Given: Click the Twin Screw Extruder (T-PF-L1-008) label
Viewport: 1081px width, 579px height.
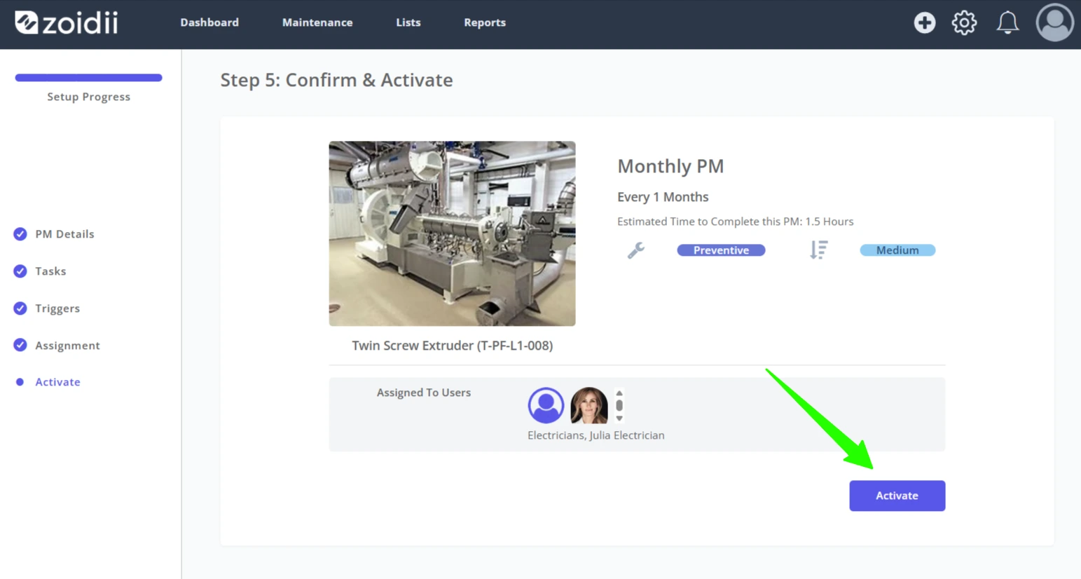Looking at the screenshot, I should click(x=452, y=346).
